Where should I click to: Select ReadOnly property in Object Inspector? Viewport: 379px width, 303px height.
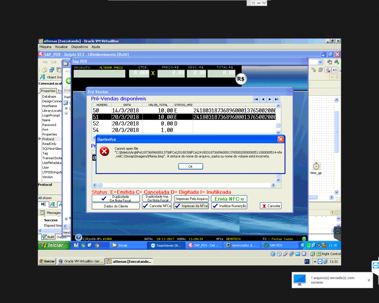tap(49, 144)
